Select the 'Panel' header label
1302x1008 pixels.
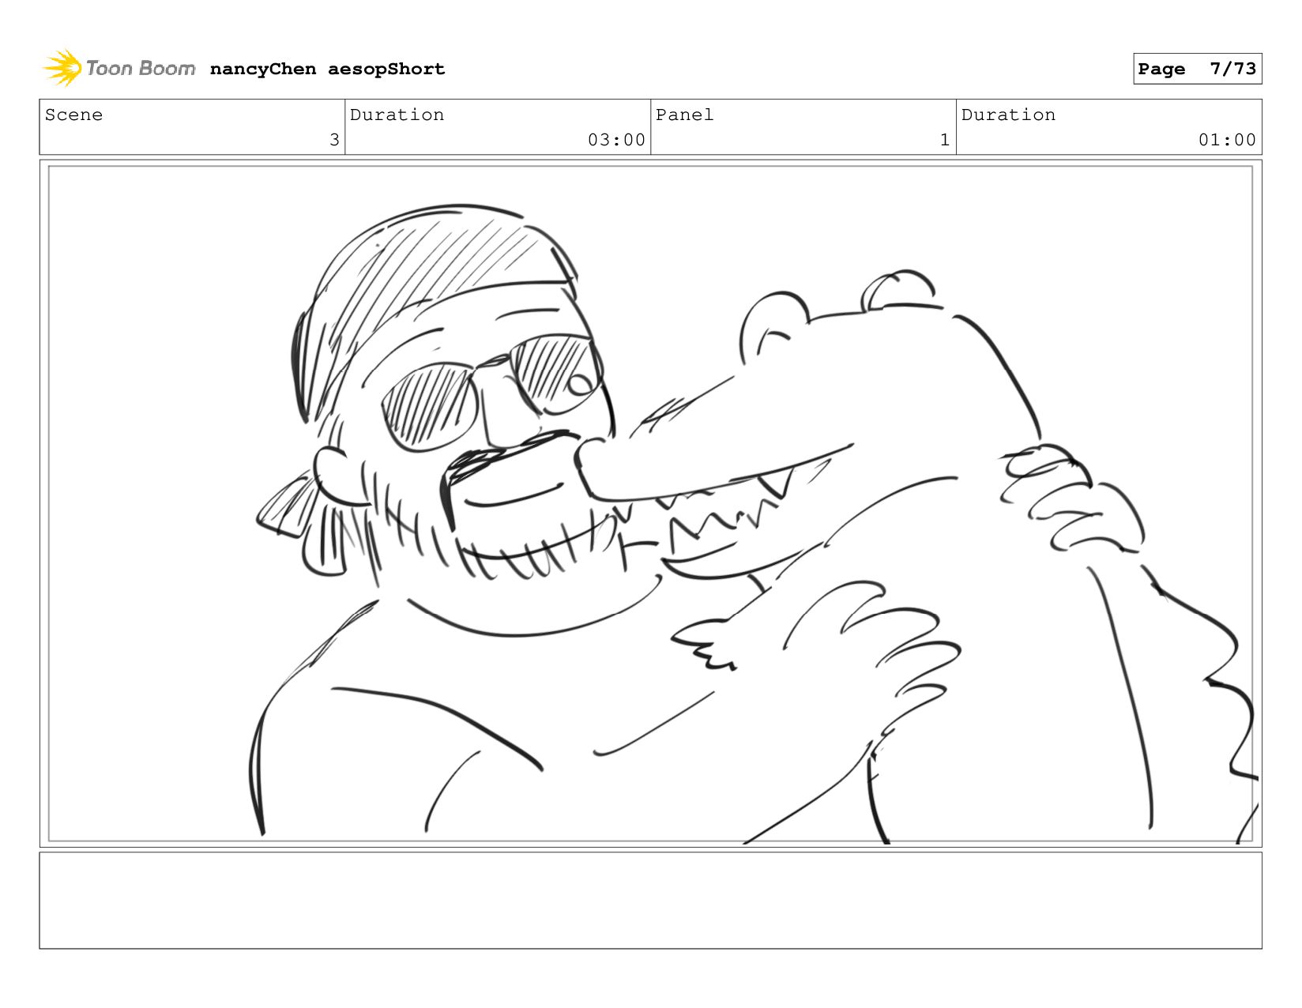click(x=684, y=115)
